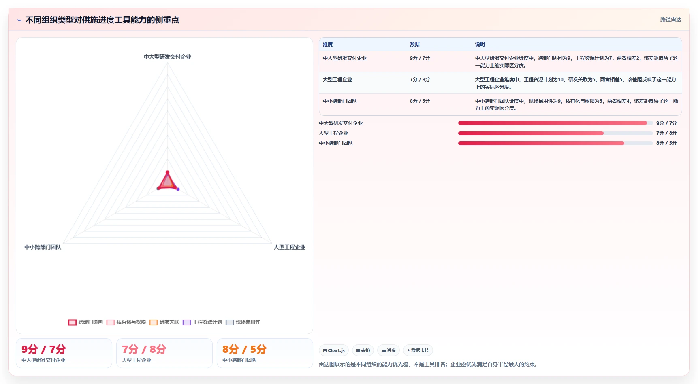Click 大型工程企业 in the table's 维度 column
Viewport: 698px width, 384px height.
coord(337,80)
